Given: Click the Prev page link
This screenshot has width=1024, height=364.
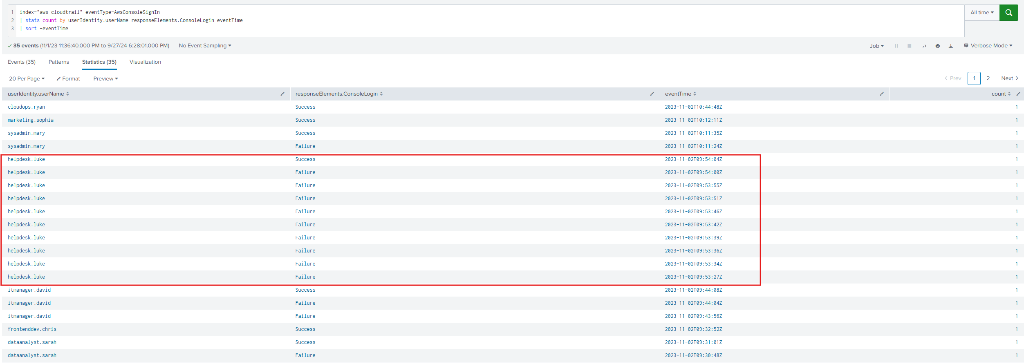Looking at the screenshot, I should coord(952,78).
